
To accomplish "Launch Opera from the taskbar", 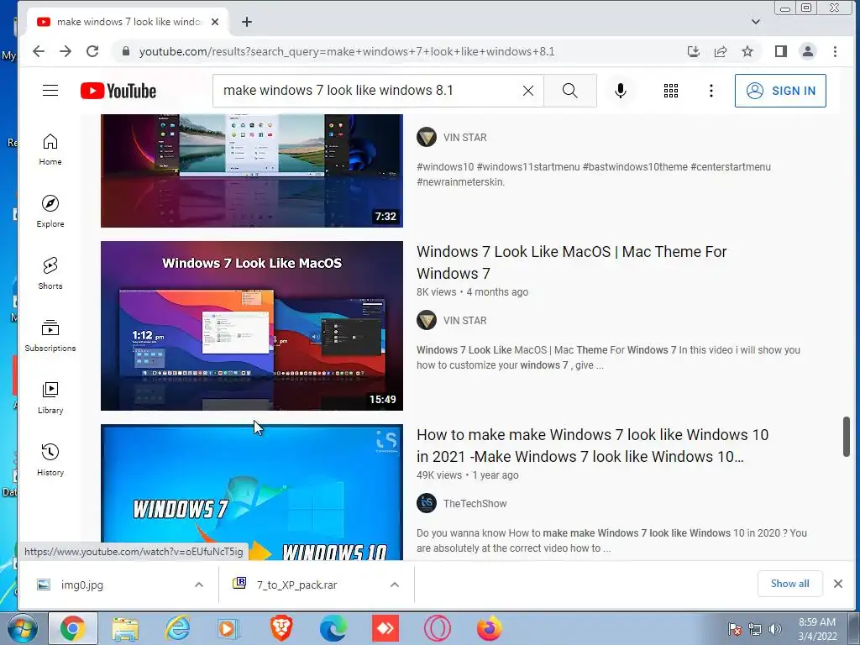I will point(437,628).
